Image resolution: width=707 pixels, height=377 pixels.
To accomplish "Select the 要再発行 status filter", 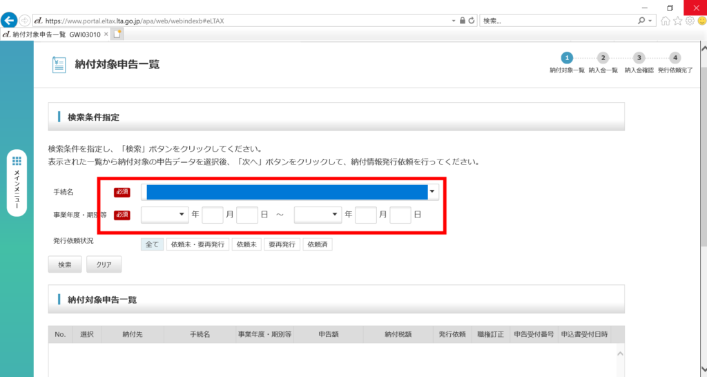I will click(x=282, y=244).
